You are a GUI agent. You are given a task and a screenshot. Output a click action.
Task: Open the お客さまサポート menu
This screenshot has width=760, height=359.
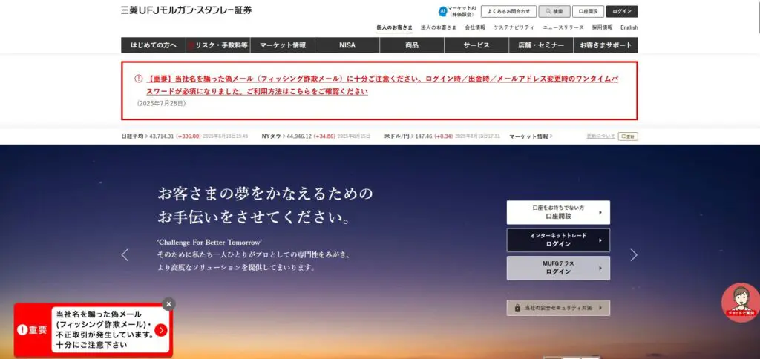[606, 45]
